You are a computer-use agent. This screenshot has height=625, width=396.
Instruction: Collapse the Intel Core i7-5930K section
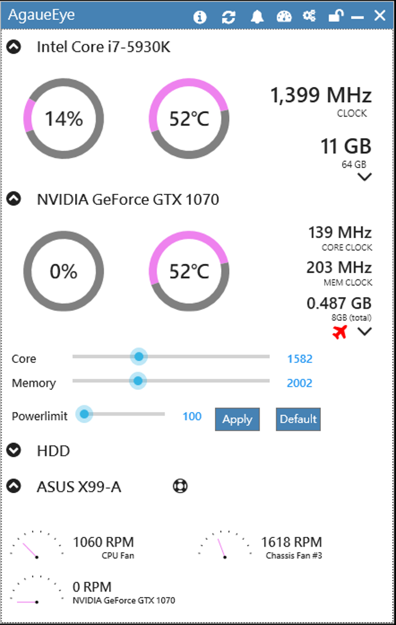pos(14,47)
